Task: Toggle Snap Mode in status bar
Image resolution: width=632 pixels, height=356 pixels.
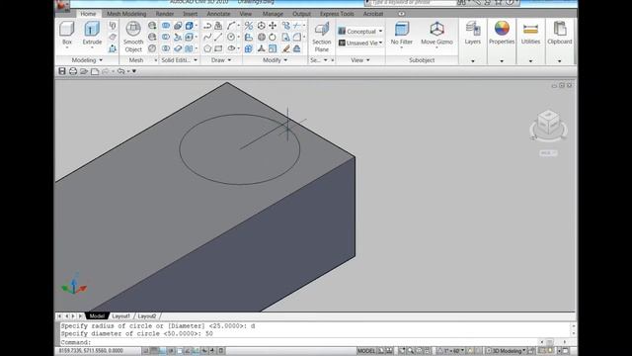Action: pyautogui.click(x=146, y=351)
